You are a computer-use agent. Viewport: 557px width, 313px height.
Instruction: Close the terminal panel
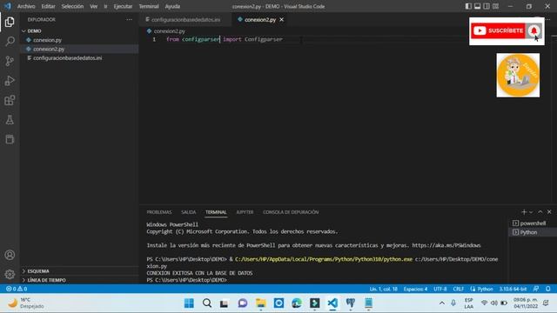[549, 212]
